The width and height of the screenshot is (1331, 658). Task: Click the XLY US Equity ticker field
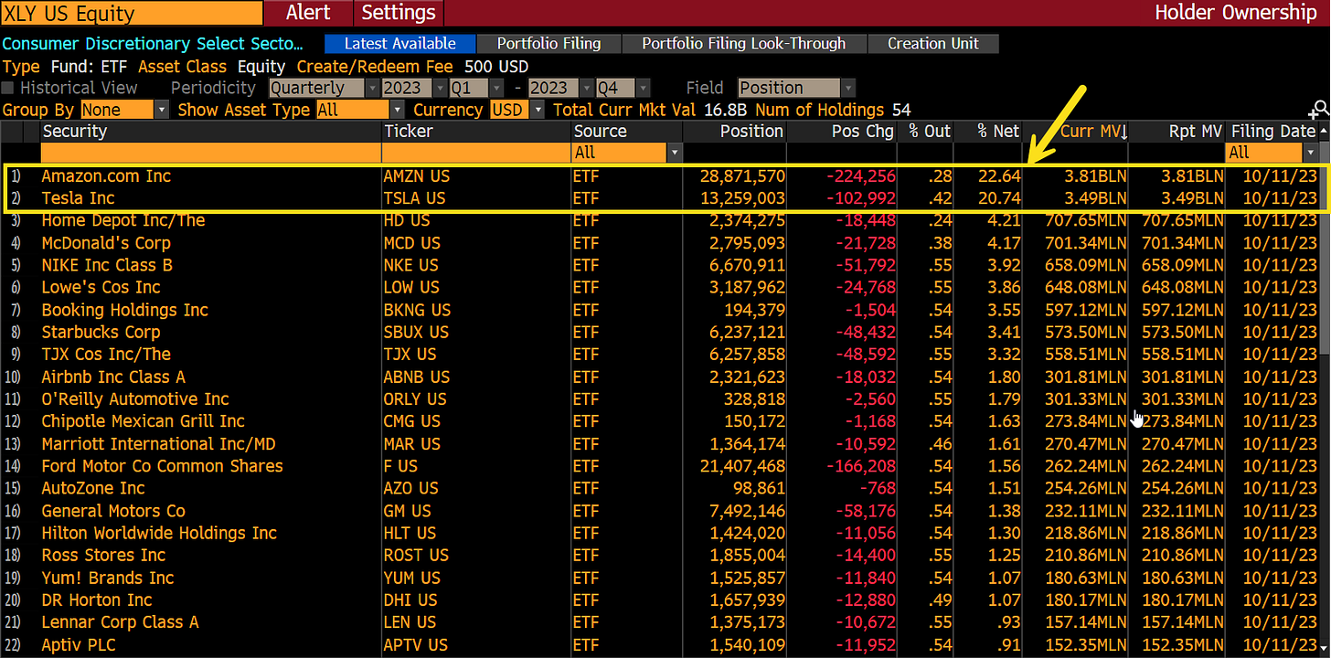point(132,13)
